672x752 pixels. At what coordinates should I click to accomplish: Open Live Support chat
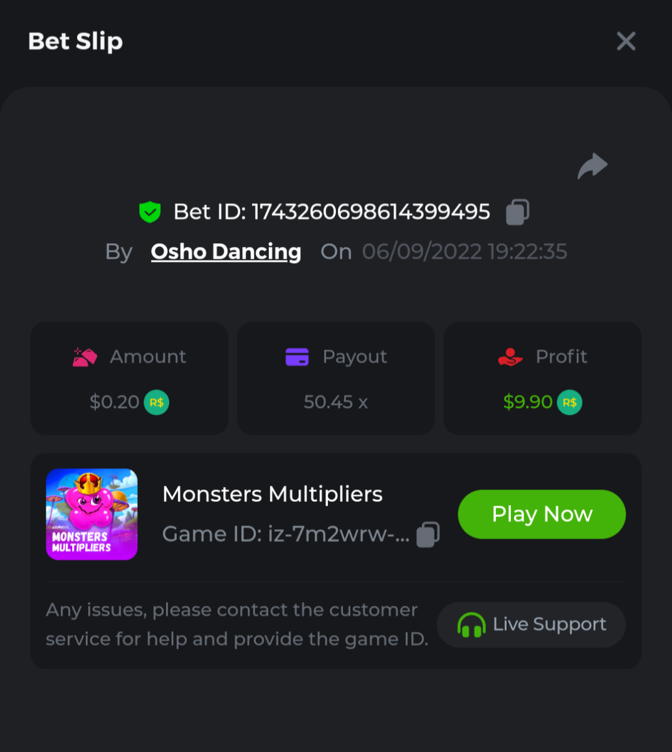click(x=532, y=625)
